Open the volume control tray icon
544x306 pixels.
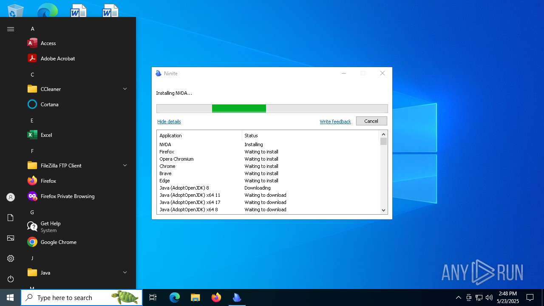click(489, 297)
